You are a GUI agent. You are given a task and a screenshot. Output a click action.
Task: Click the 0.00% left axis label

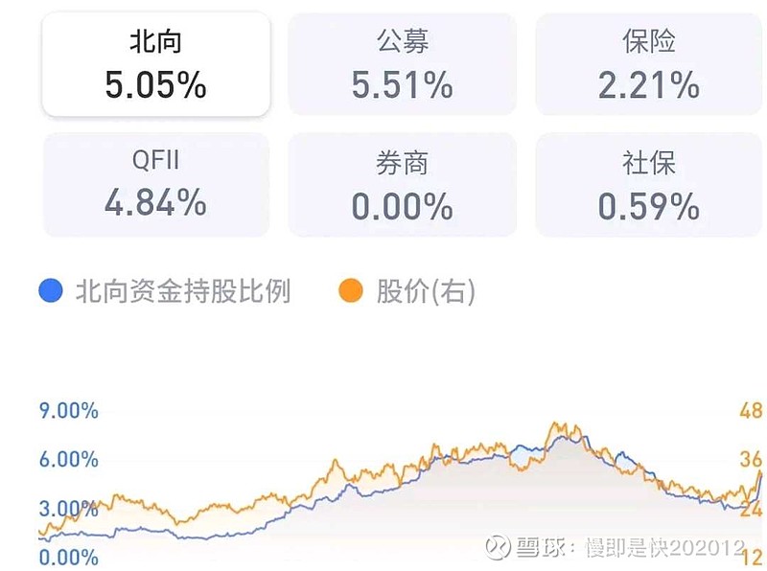(68, 557)
